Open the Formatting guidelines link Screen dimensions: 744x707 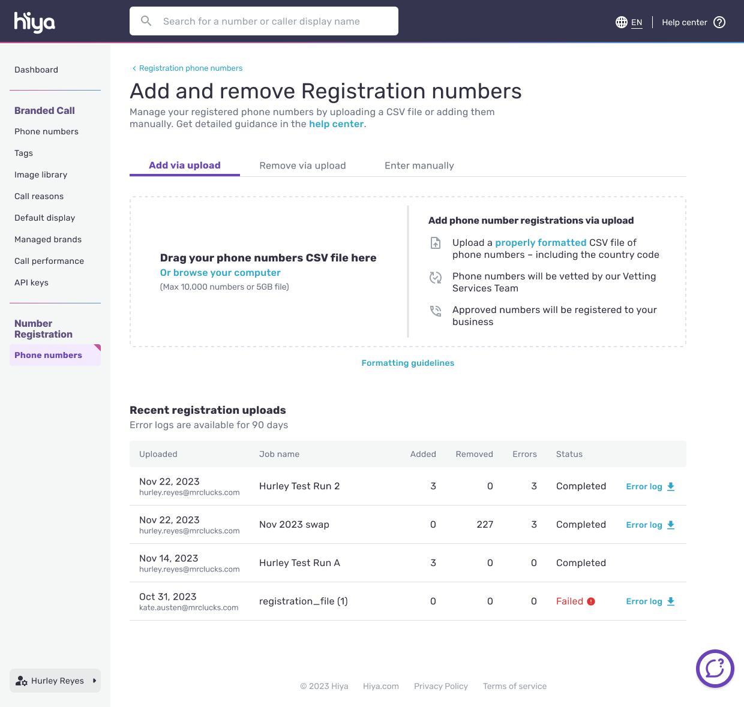coord(407,363)
